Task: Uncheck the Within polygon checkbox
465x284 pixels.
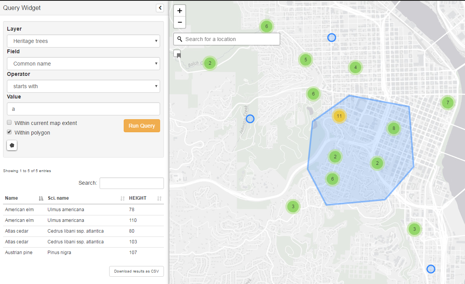Action: 9,132
